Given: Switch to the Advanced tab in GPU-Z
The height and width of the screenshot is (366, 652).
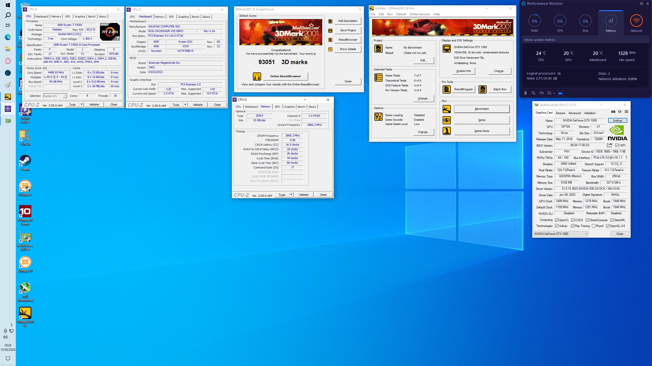Looking at the screenshot, I should [x=575, y=113].
